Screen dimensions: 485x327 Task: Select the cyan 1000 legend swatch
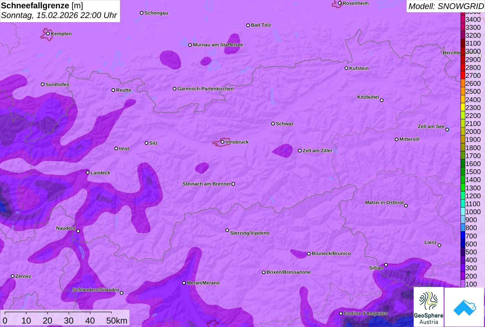[462, 212]
